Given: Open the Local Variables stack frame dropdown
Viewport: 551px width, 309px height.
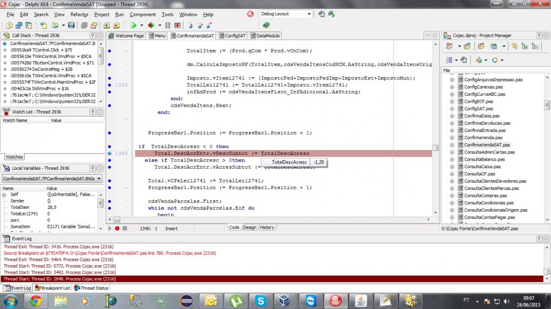Looking at the screenshot, I should click(99, 179).
